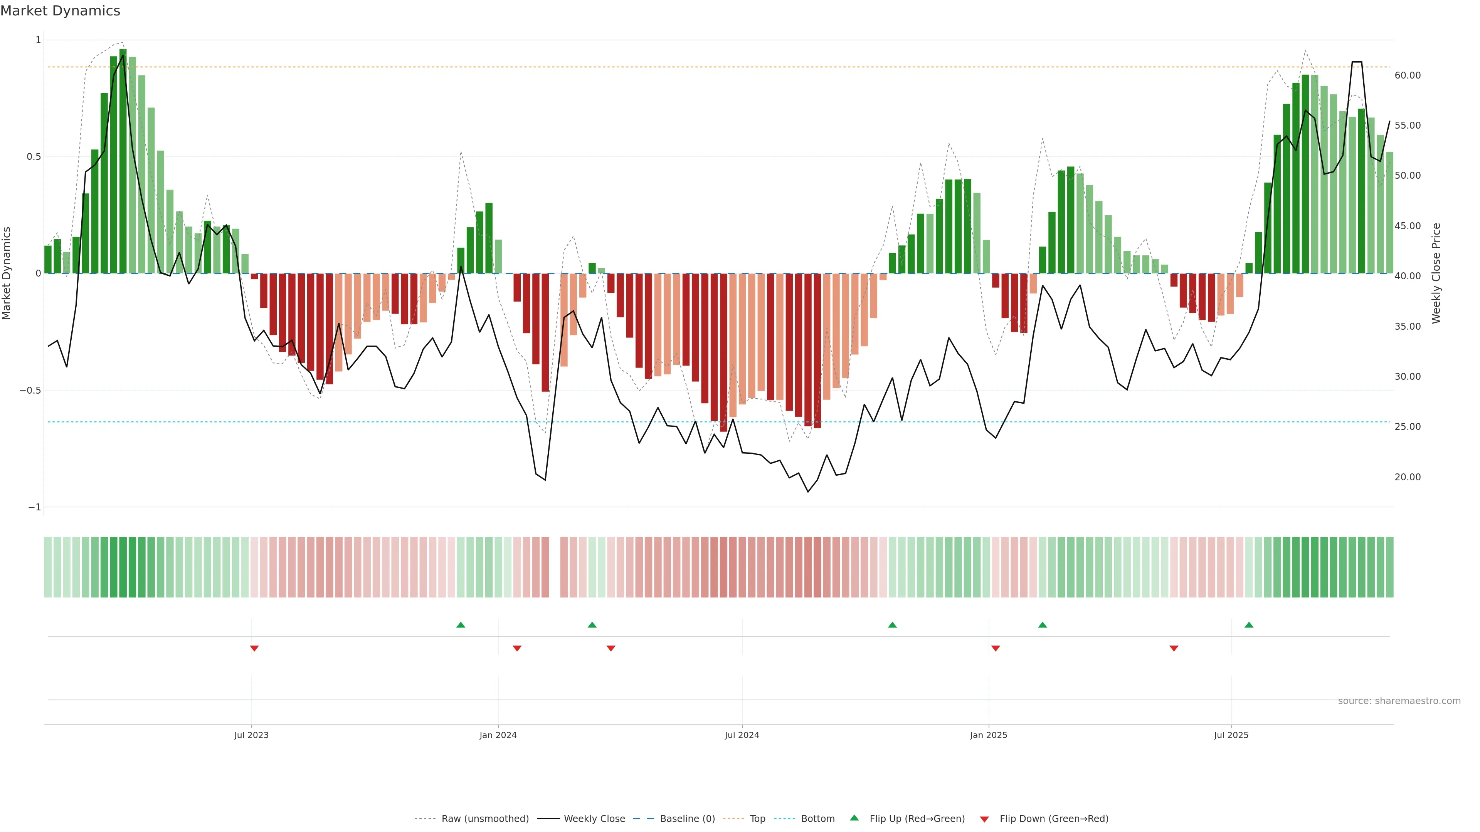
Task: Click the red flip-down marker at Jul 2023
Action: [254, 648]
